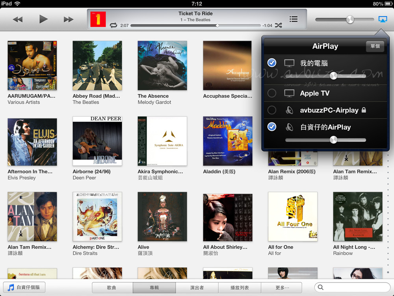This screenshot has height=296, width=394.
Task: Click the red Beatles 1 album artwork
Action: (x=98, y=19)
